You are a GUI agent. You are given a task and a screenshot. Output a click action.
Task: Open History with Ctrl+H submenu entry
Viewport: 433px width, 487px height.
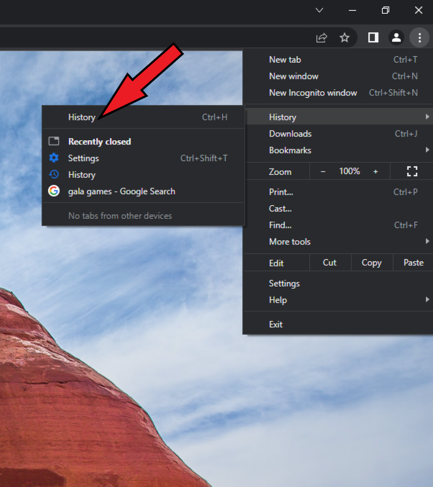click(143, 117)
